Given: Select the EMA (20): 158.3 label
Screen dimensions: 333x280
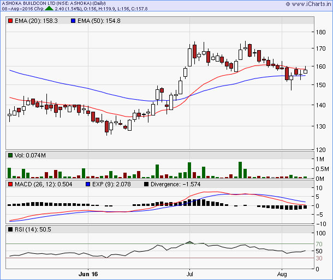Looking at the screenshot, I should tap(36, 21).
